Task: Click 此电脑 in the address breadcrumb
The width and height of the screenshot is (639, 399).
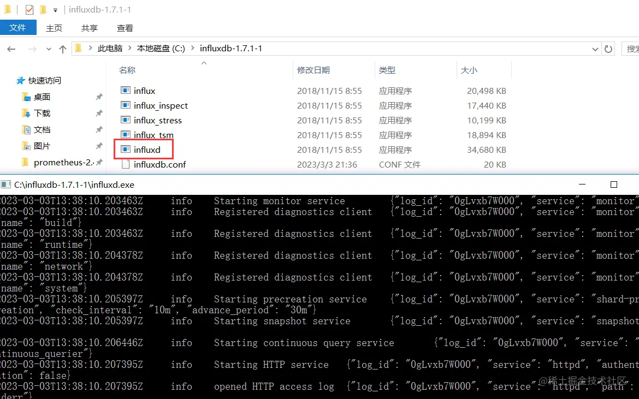Action: point(110,49)
